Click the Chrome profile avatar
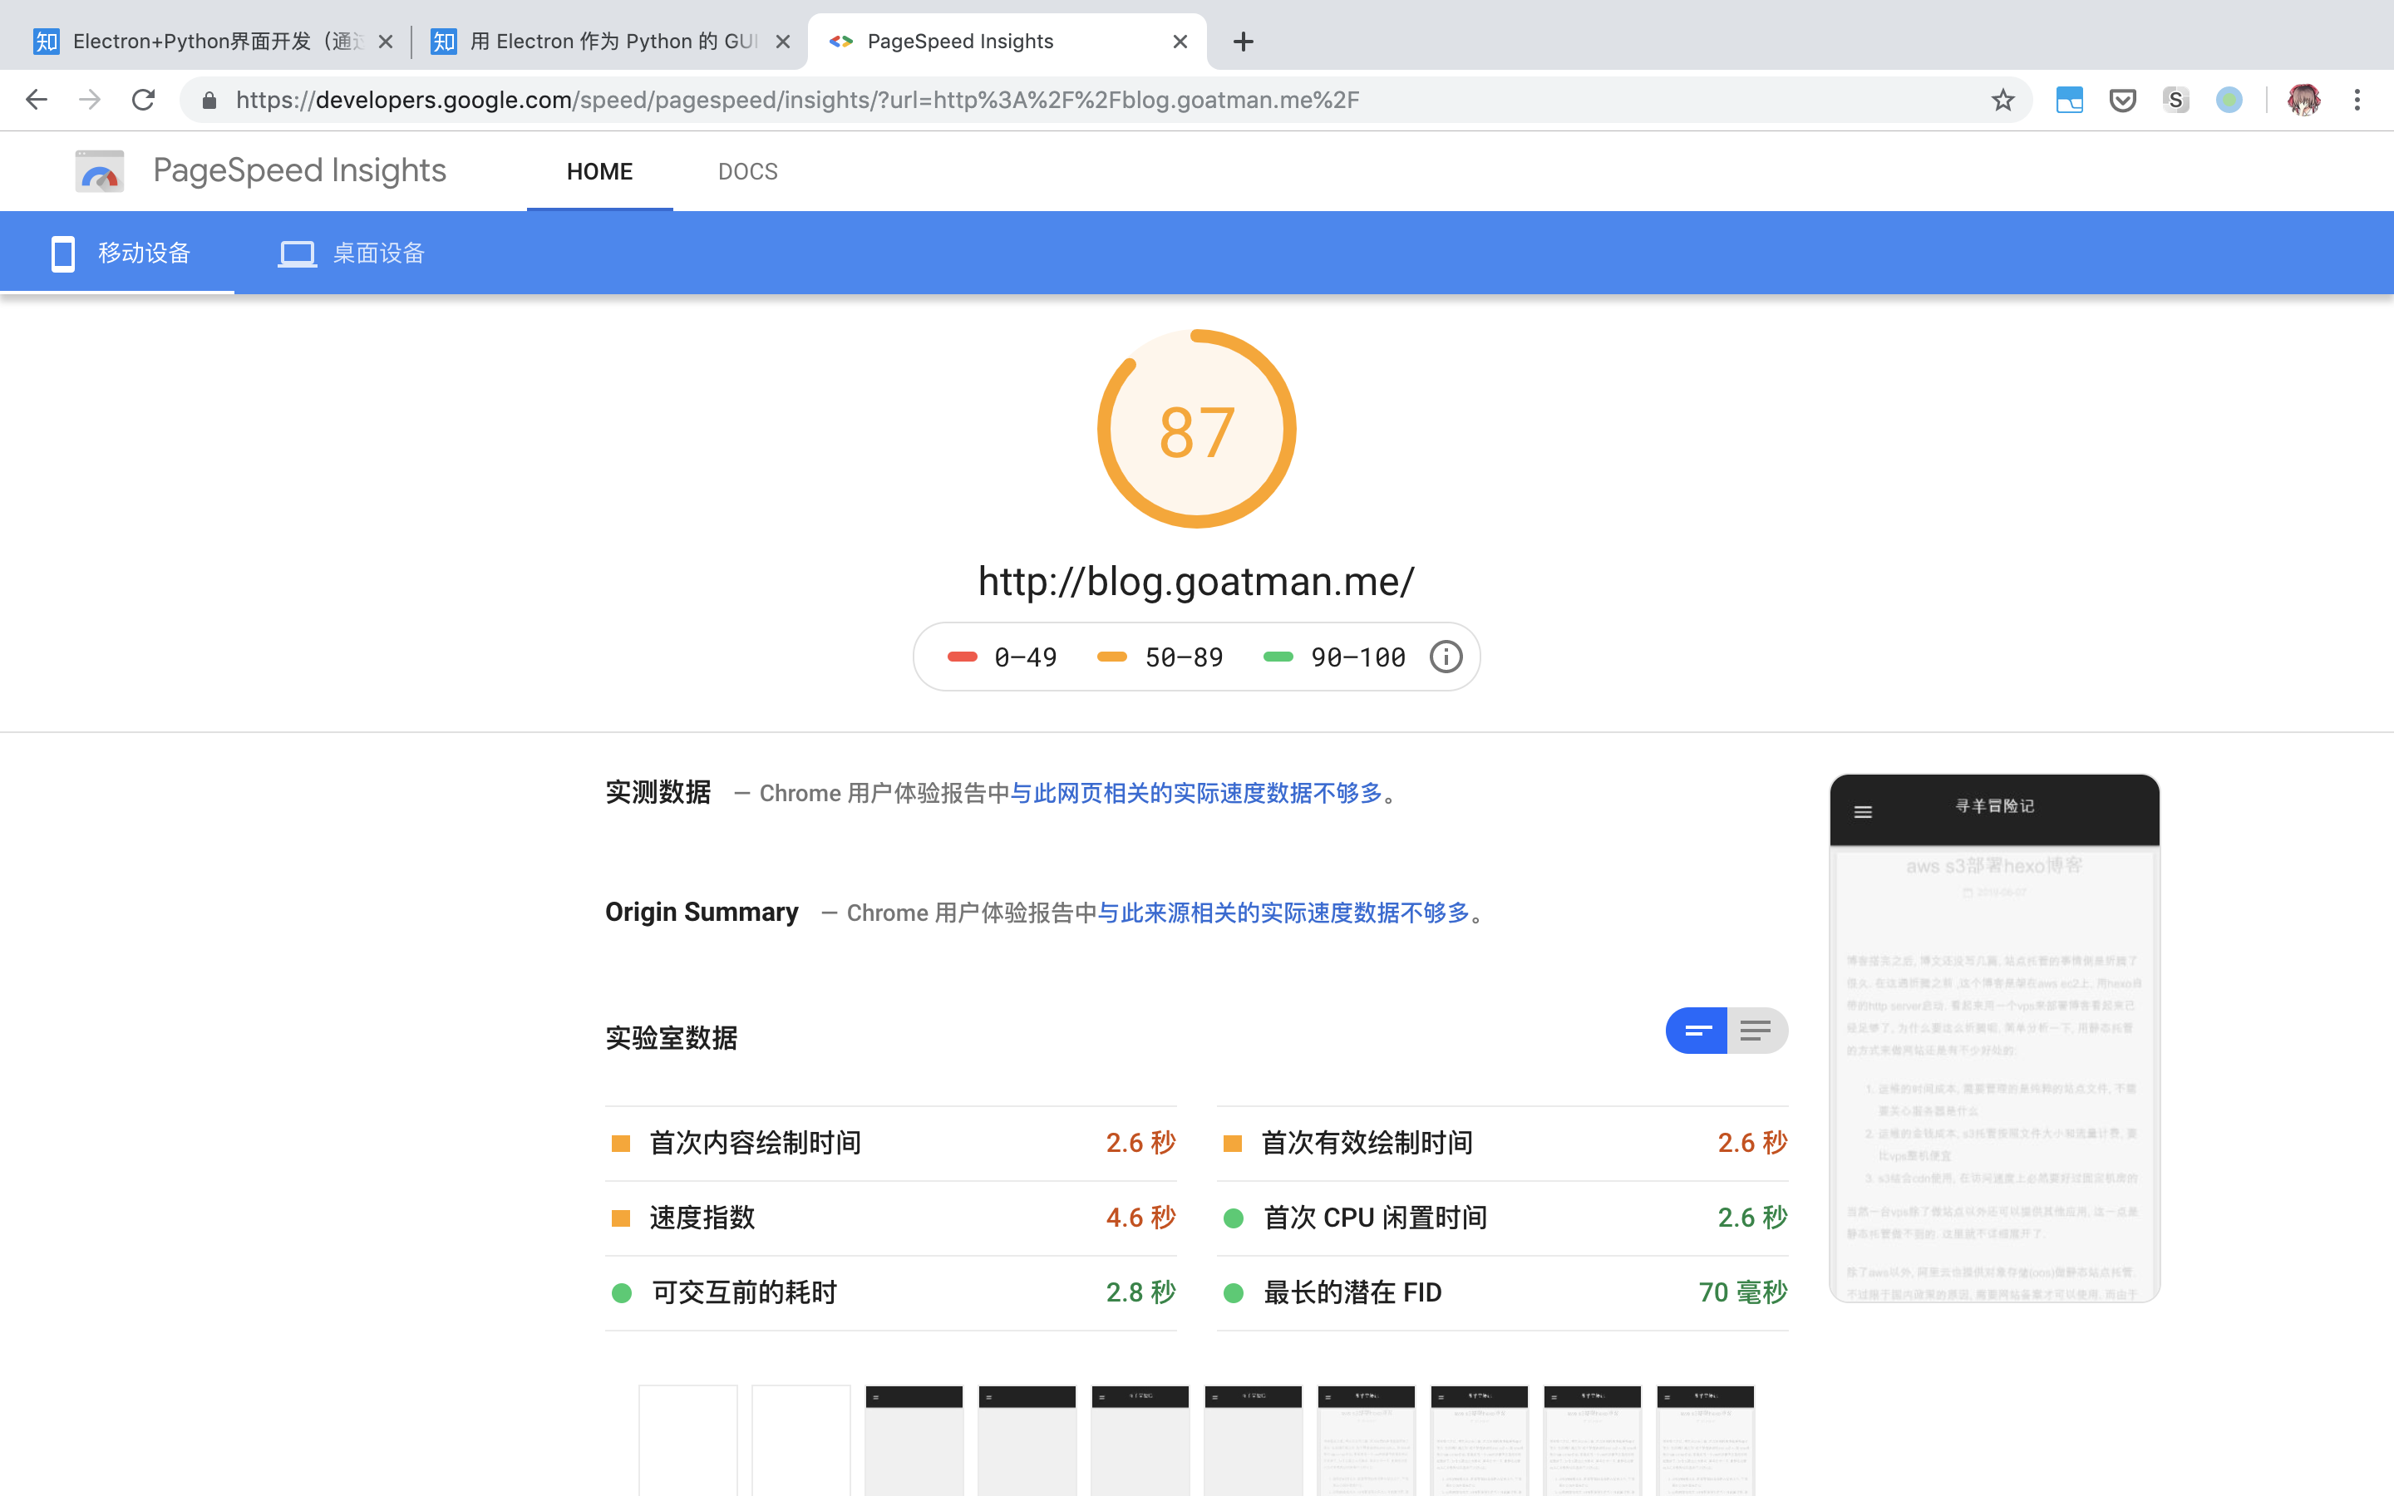Viewport: 2394px width, 1496px height. click(2306, 99)
